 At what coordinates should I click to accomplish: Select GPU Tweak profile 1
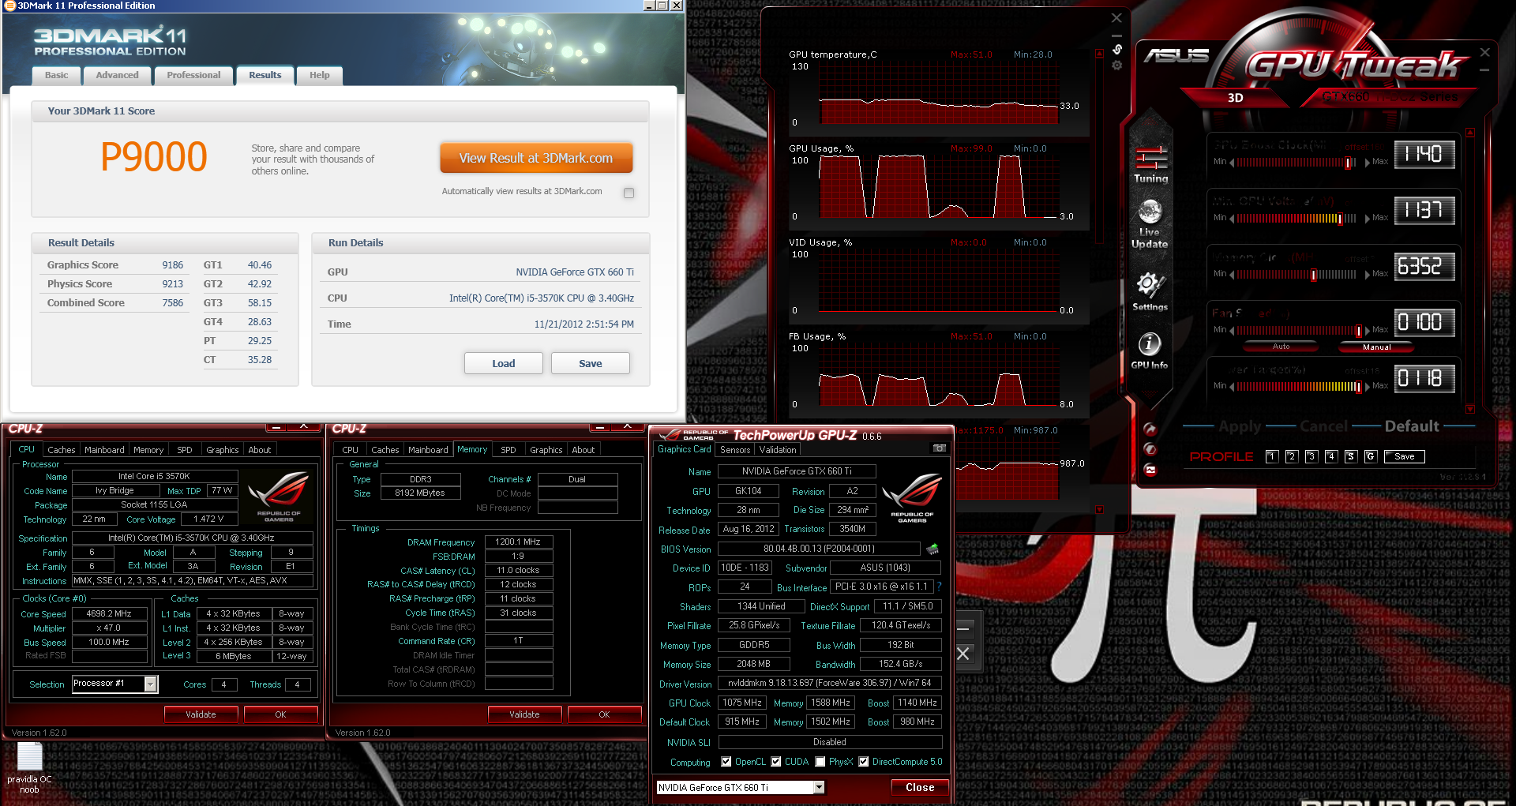pyautogui.click(x=1271, y=456)
